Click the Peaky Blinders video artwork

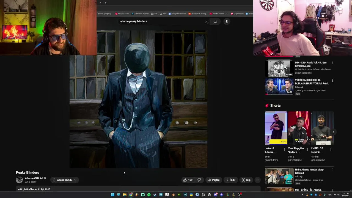138,99
